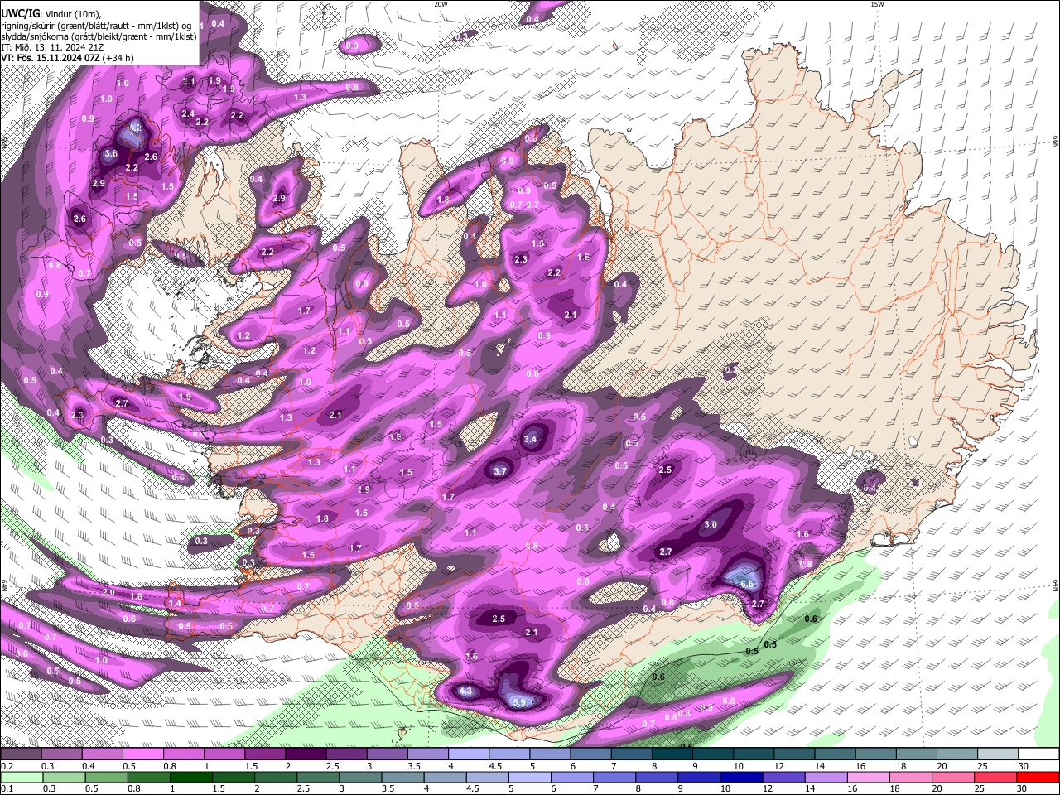The height and width of the screenshot is (795, 1060).
Task: Click the red swatch ending the lower rain legend
Action: 1038,778
